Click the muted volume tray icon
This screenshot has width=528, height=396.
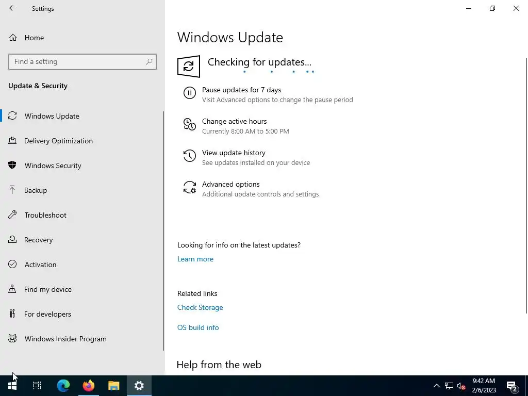click(461, 386)
